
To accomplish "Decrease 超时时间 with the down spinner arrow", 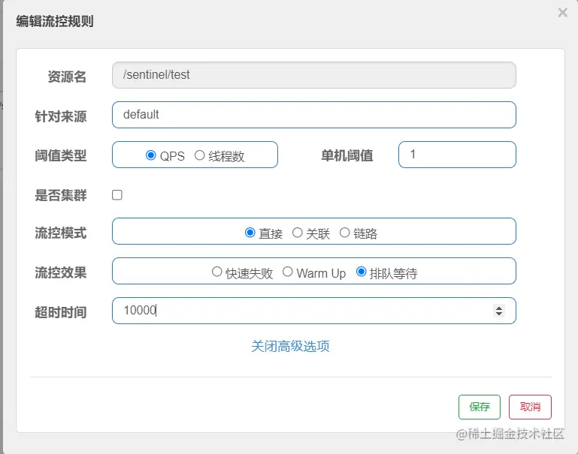I will tap(499, 314).
